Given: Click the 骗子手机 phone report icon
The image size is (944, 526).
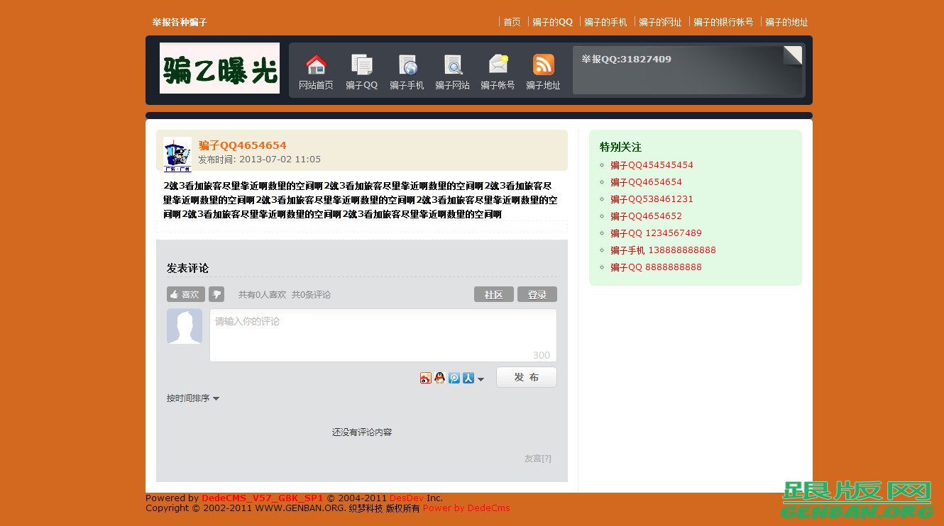Looking at the screenshot, I should coord(407,71).
